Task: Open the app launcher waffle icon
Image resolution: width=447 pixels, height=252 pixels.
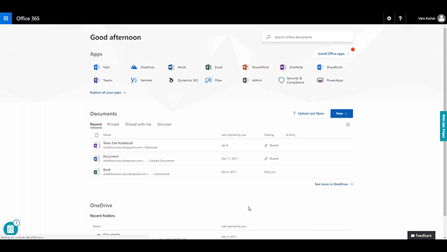Action: (6, 19)
